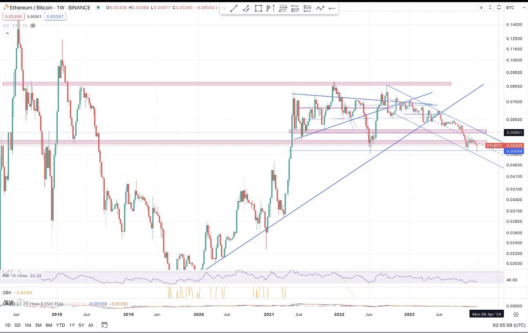This screenshot has height=333, width=528.
Task: Click the 2018 label on the time axis
Action: click(57, 315)
